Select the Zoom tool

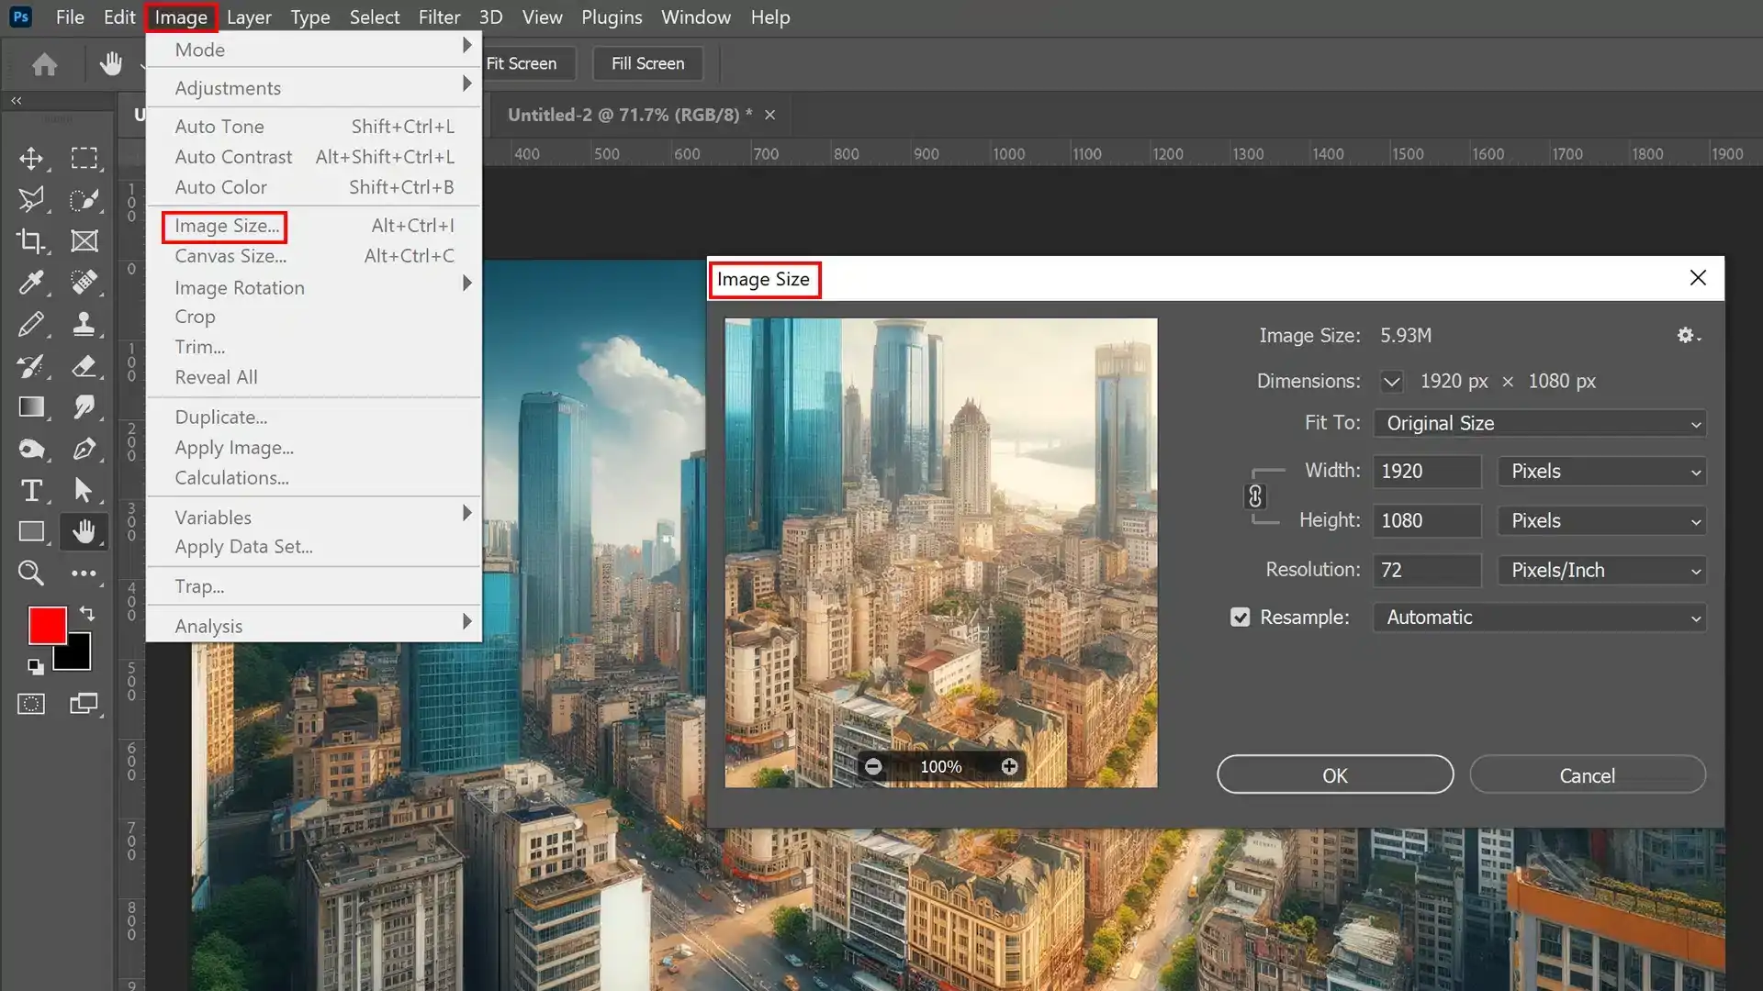[x=31, y=573]
